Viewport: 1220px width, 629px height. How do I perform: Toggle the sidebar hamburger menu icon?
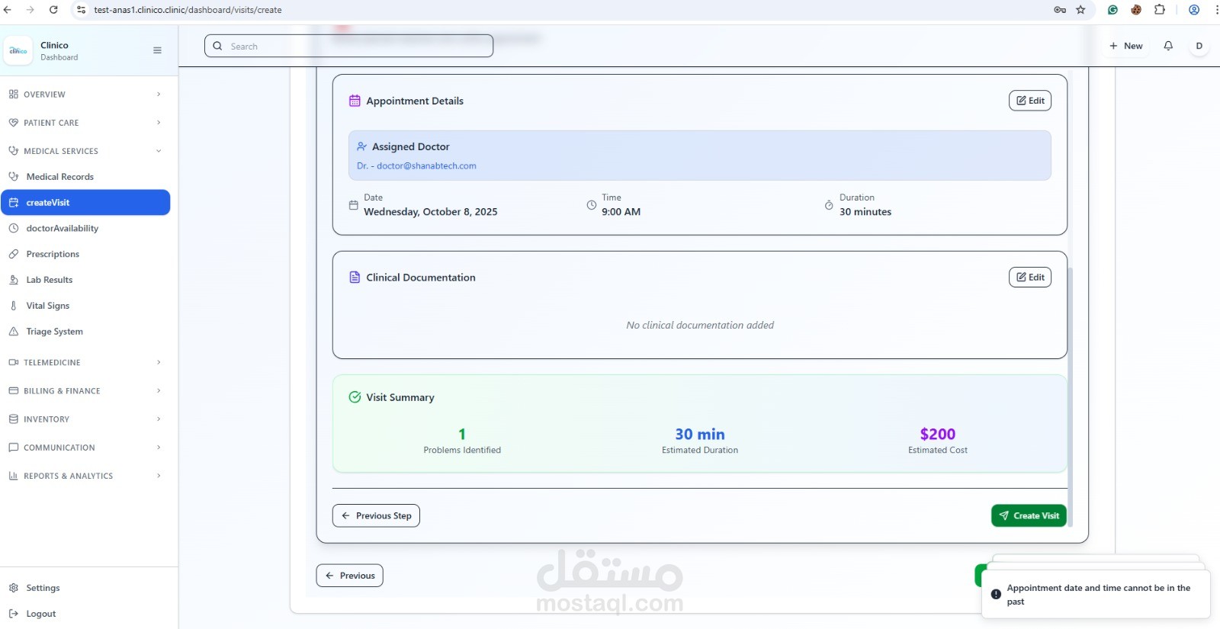(x=157, y=50)
